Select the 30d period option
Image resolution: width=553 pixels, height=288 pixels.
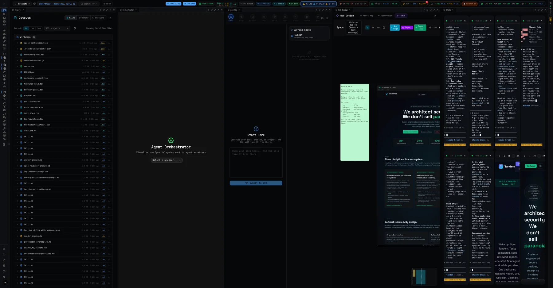[x=39, y=28]
